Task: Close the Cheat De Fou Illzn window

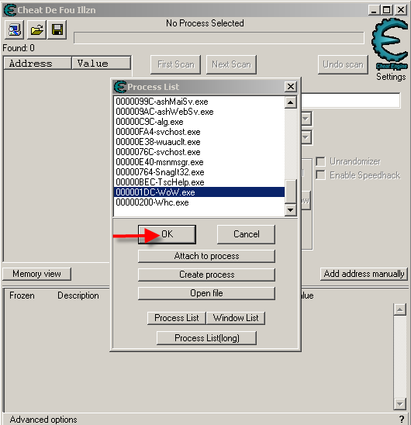Action: [401, 10]
